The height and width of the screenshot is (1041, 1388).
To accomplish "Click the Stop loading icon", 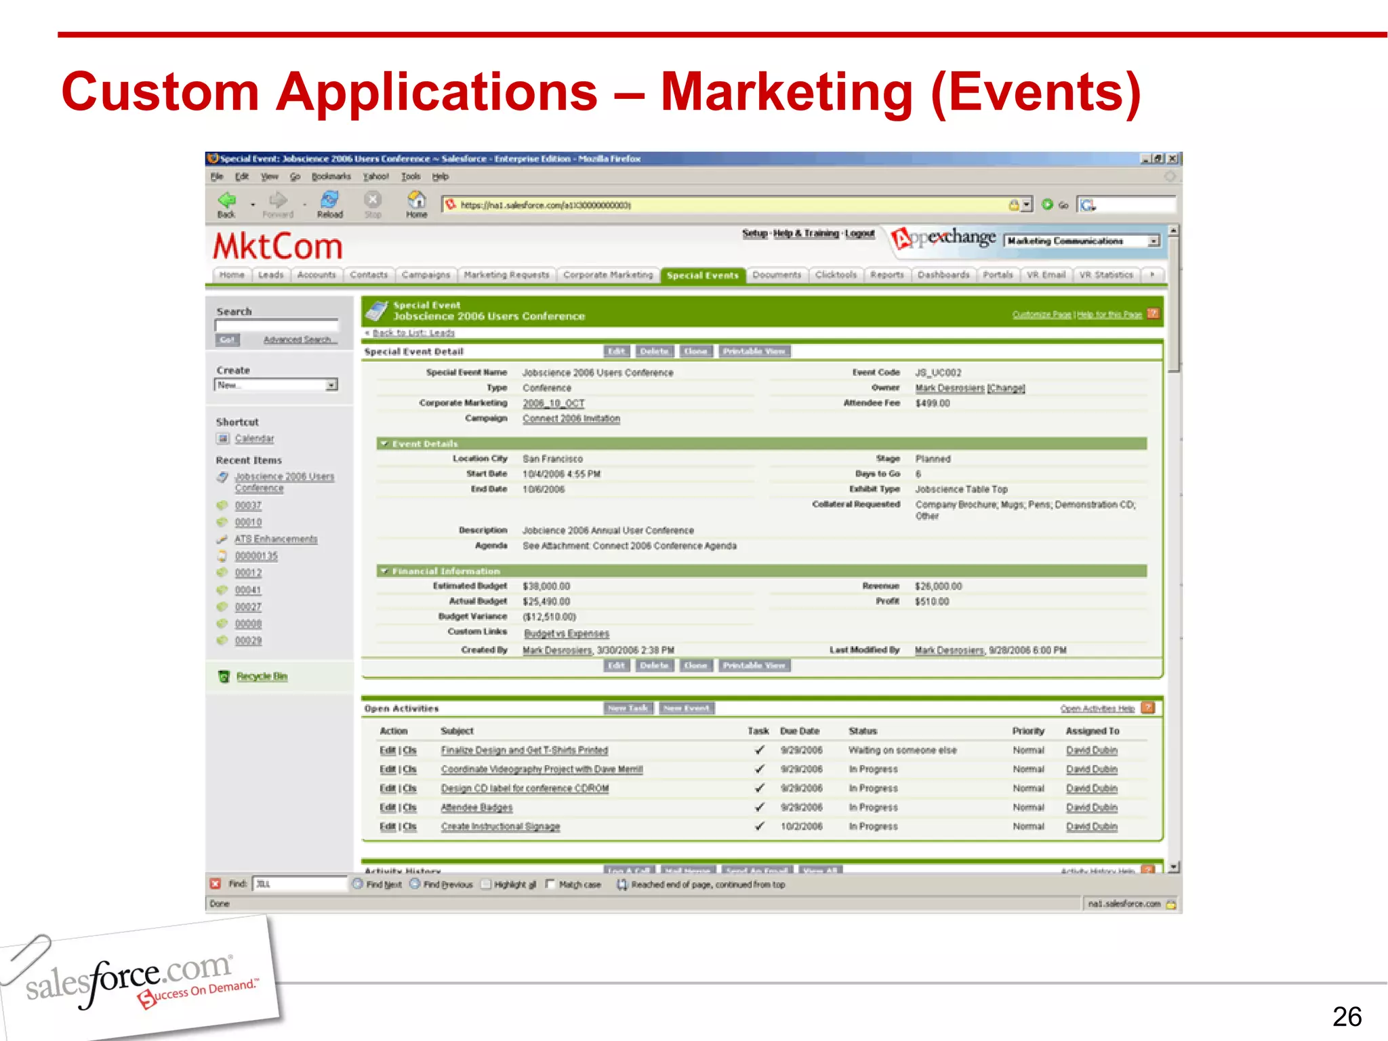I will coord(373,199).
